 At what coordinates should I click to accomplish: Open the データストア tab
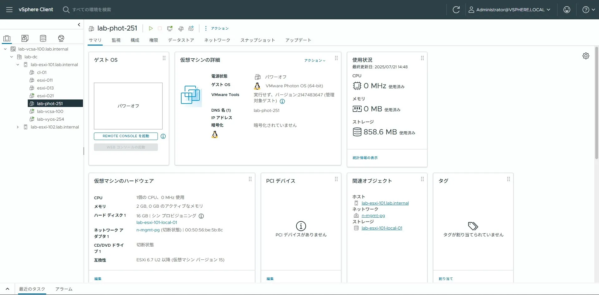(x=181, y=40)
